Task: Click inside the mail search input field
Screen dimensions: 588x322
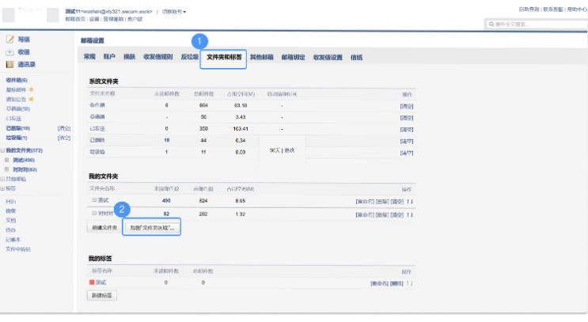Action: click(x=538, y=25)
